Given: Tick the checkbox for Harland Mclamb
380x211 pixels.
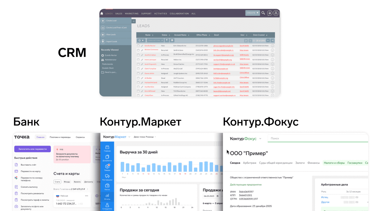Looking at the screenshot, I should (138, 83).
